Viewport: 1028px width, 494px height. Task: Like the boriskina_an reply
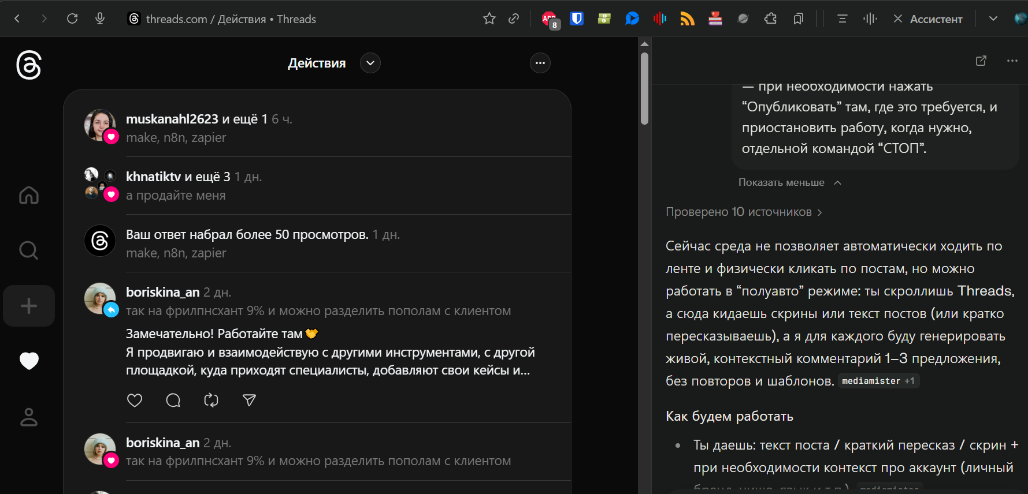point(135,400)
